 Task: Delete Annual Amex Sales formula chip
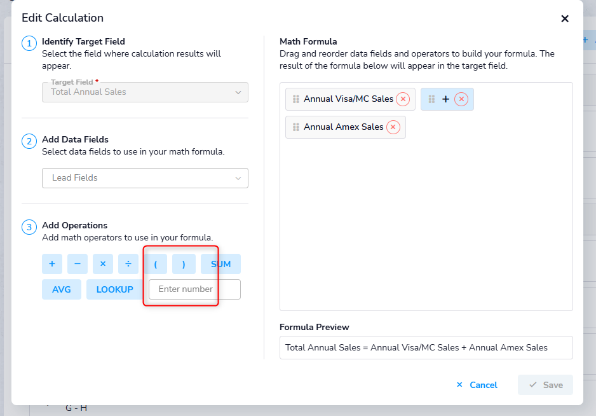(393, 127)
